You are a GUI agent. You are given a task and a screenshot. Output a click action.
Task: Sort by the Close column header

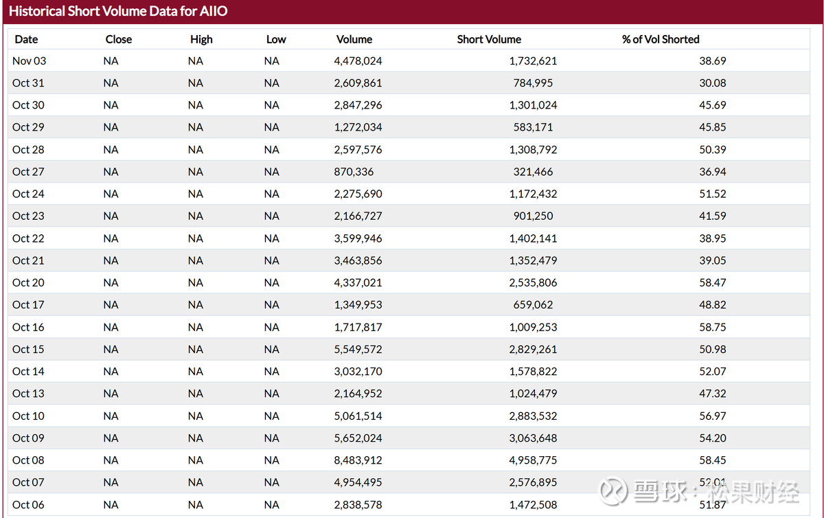tap(118, 39)
